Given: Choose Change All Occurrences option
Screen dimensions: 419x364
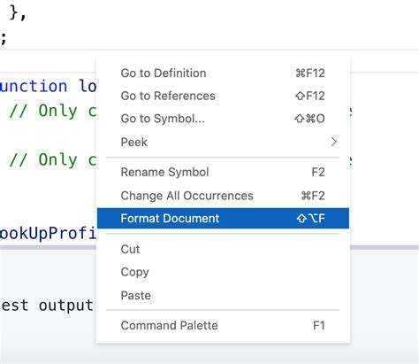Looking at the screenshot, I should pyautogui.click(x=223, y=196).
